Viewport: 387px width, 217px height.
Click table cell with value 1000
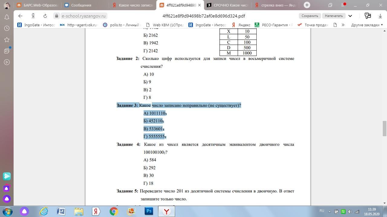(247, 53)
